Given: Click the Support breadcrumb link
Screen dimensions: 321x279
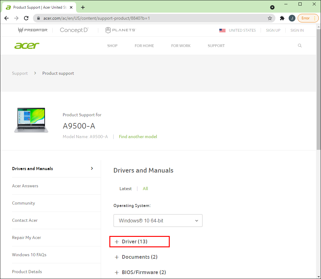Looking at the screenshot, I should [x=20, y=73].
